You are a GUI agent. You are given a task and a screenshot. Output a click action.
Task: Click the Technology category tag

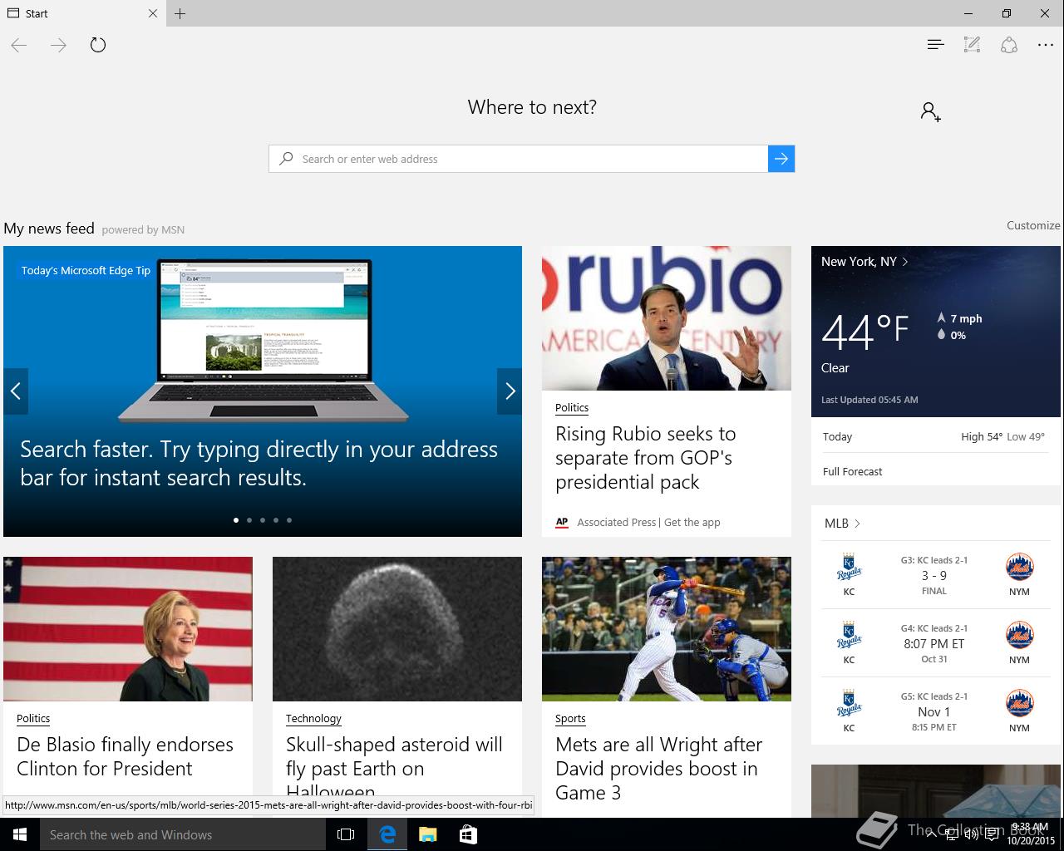[313, 719]
